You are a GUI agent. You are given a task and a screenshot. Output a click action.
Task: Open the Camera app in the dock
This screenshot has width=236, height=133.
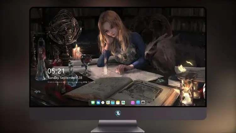[143, 102]
